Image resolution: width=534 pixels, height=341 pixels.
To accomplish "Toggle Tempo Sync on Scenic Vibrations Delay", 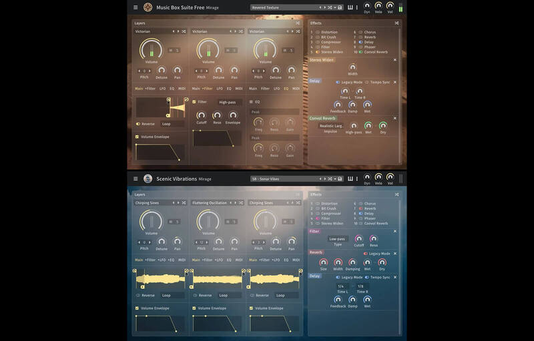I will tap(366, 278).
